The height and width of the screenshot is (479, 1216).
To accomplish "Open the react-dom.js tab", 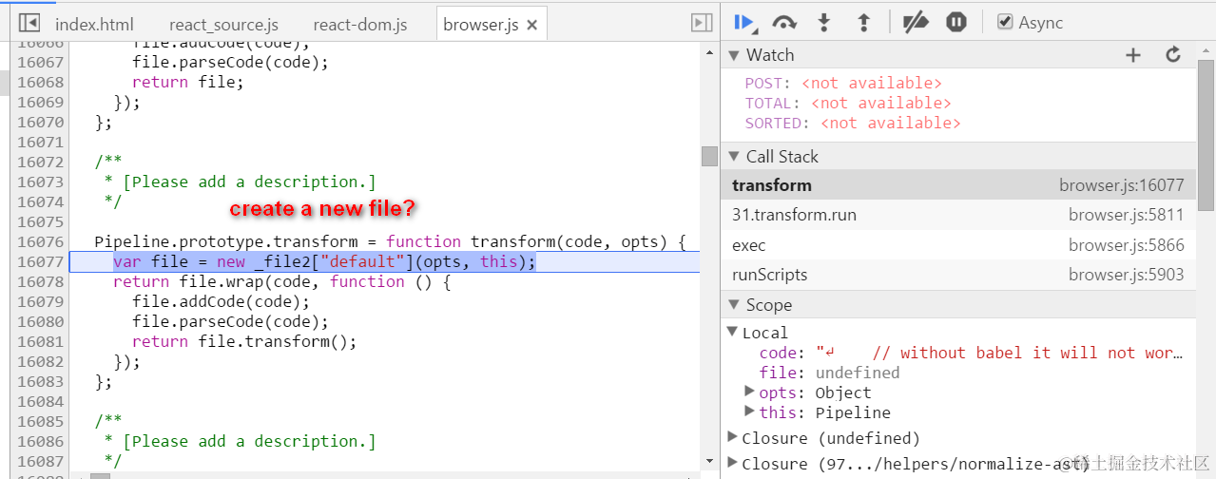I will [360, 25].
